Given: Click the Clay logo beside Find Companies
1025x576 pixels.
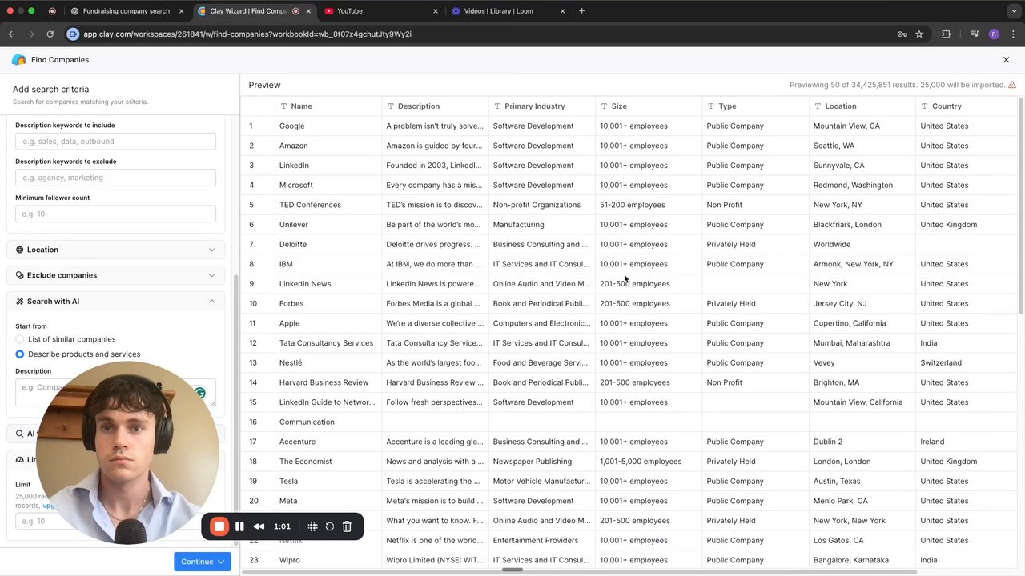Looking at the screenshot, I should [18, 60].
